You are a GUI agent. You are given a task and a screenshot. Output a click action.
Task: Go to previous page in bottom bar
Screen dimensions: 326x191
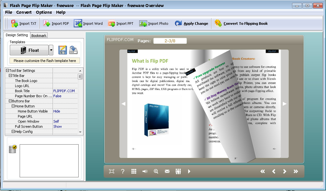click(274, 171)
